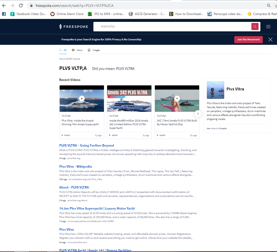Switch to the News tab
The height and width of the screenshot is (252, 277).
[77, 50]
